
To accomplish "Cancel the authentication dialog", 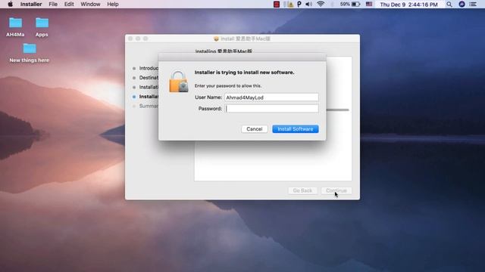I will (x=255, y=129).
